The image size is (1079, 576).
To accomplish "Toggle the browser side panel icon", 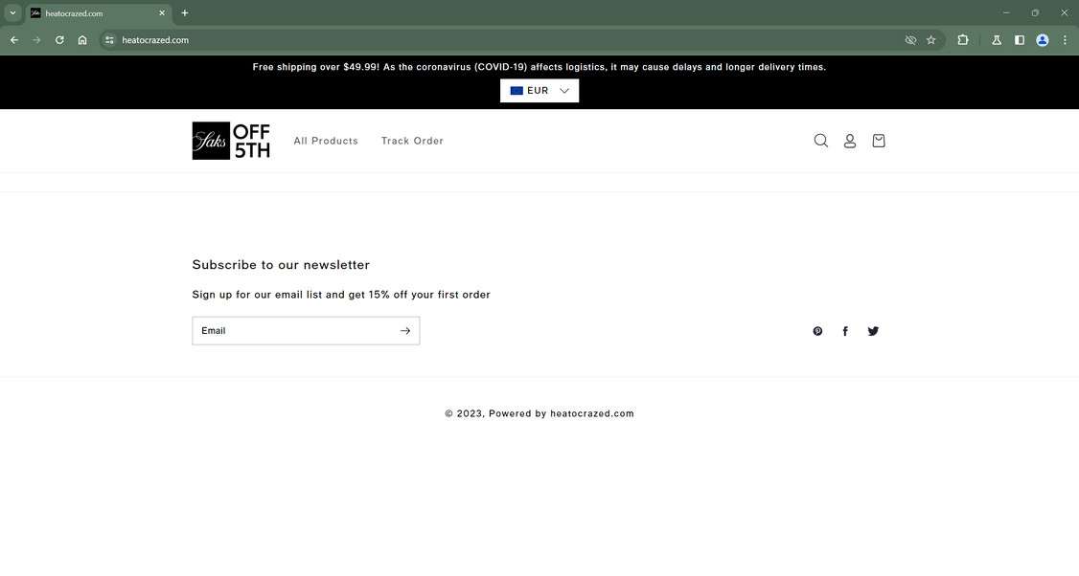I will (1017, 39).
